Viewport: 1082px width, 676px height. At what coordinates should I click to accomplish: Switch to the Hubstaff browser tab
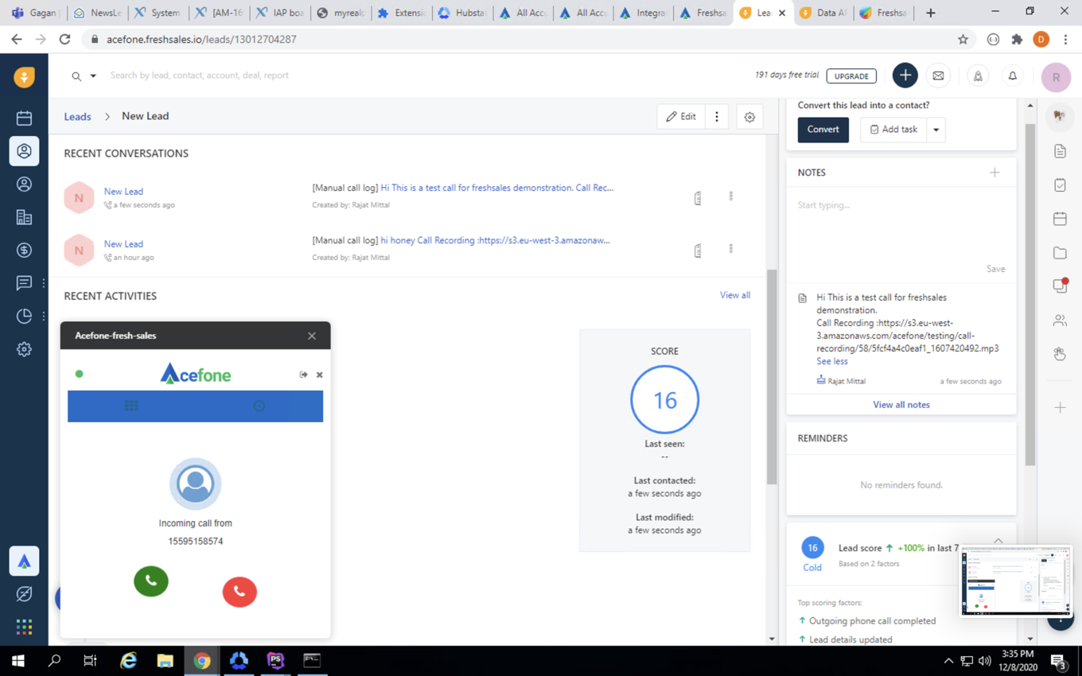pyautogui.click(x=461, y=13)
